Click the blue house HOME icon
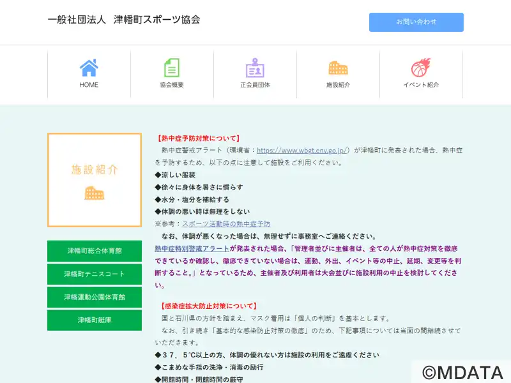Image resolution: width=511 pixels, height=383 pixels. click(89, 68)
